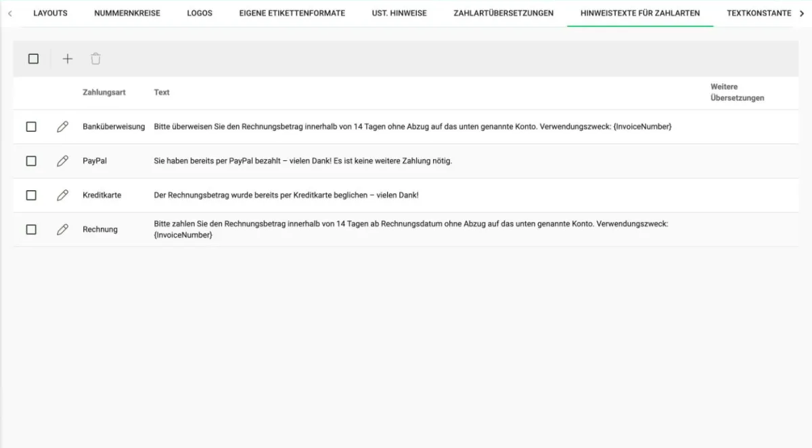Open editor for the Kreditkarte row

coord(63,195)
